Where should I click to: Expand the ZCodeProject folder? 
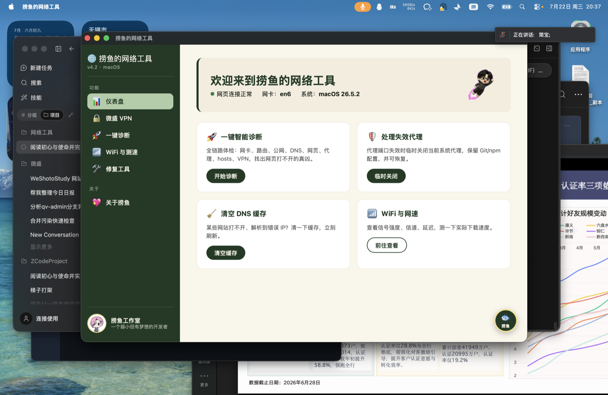pyautogui.click(x=49, y=261)
